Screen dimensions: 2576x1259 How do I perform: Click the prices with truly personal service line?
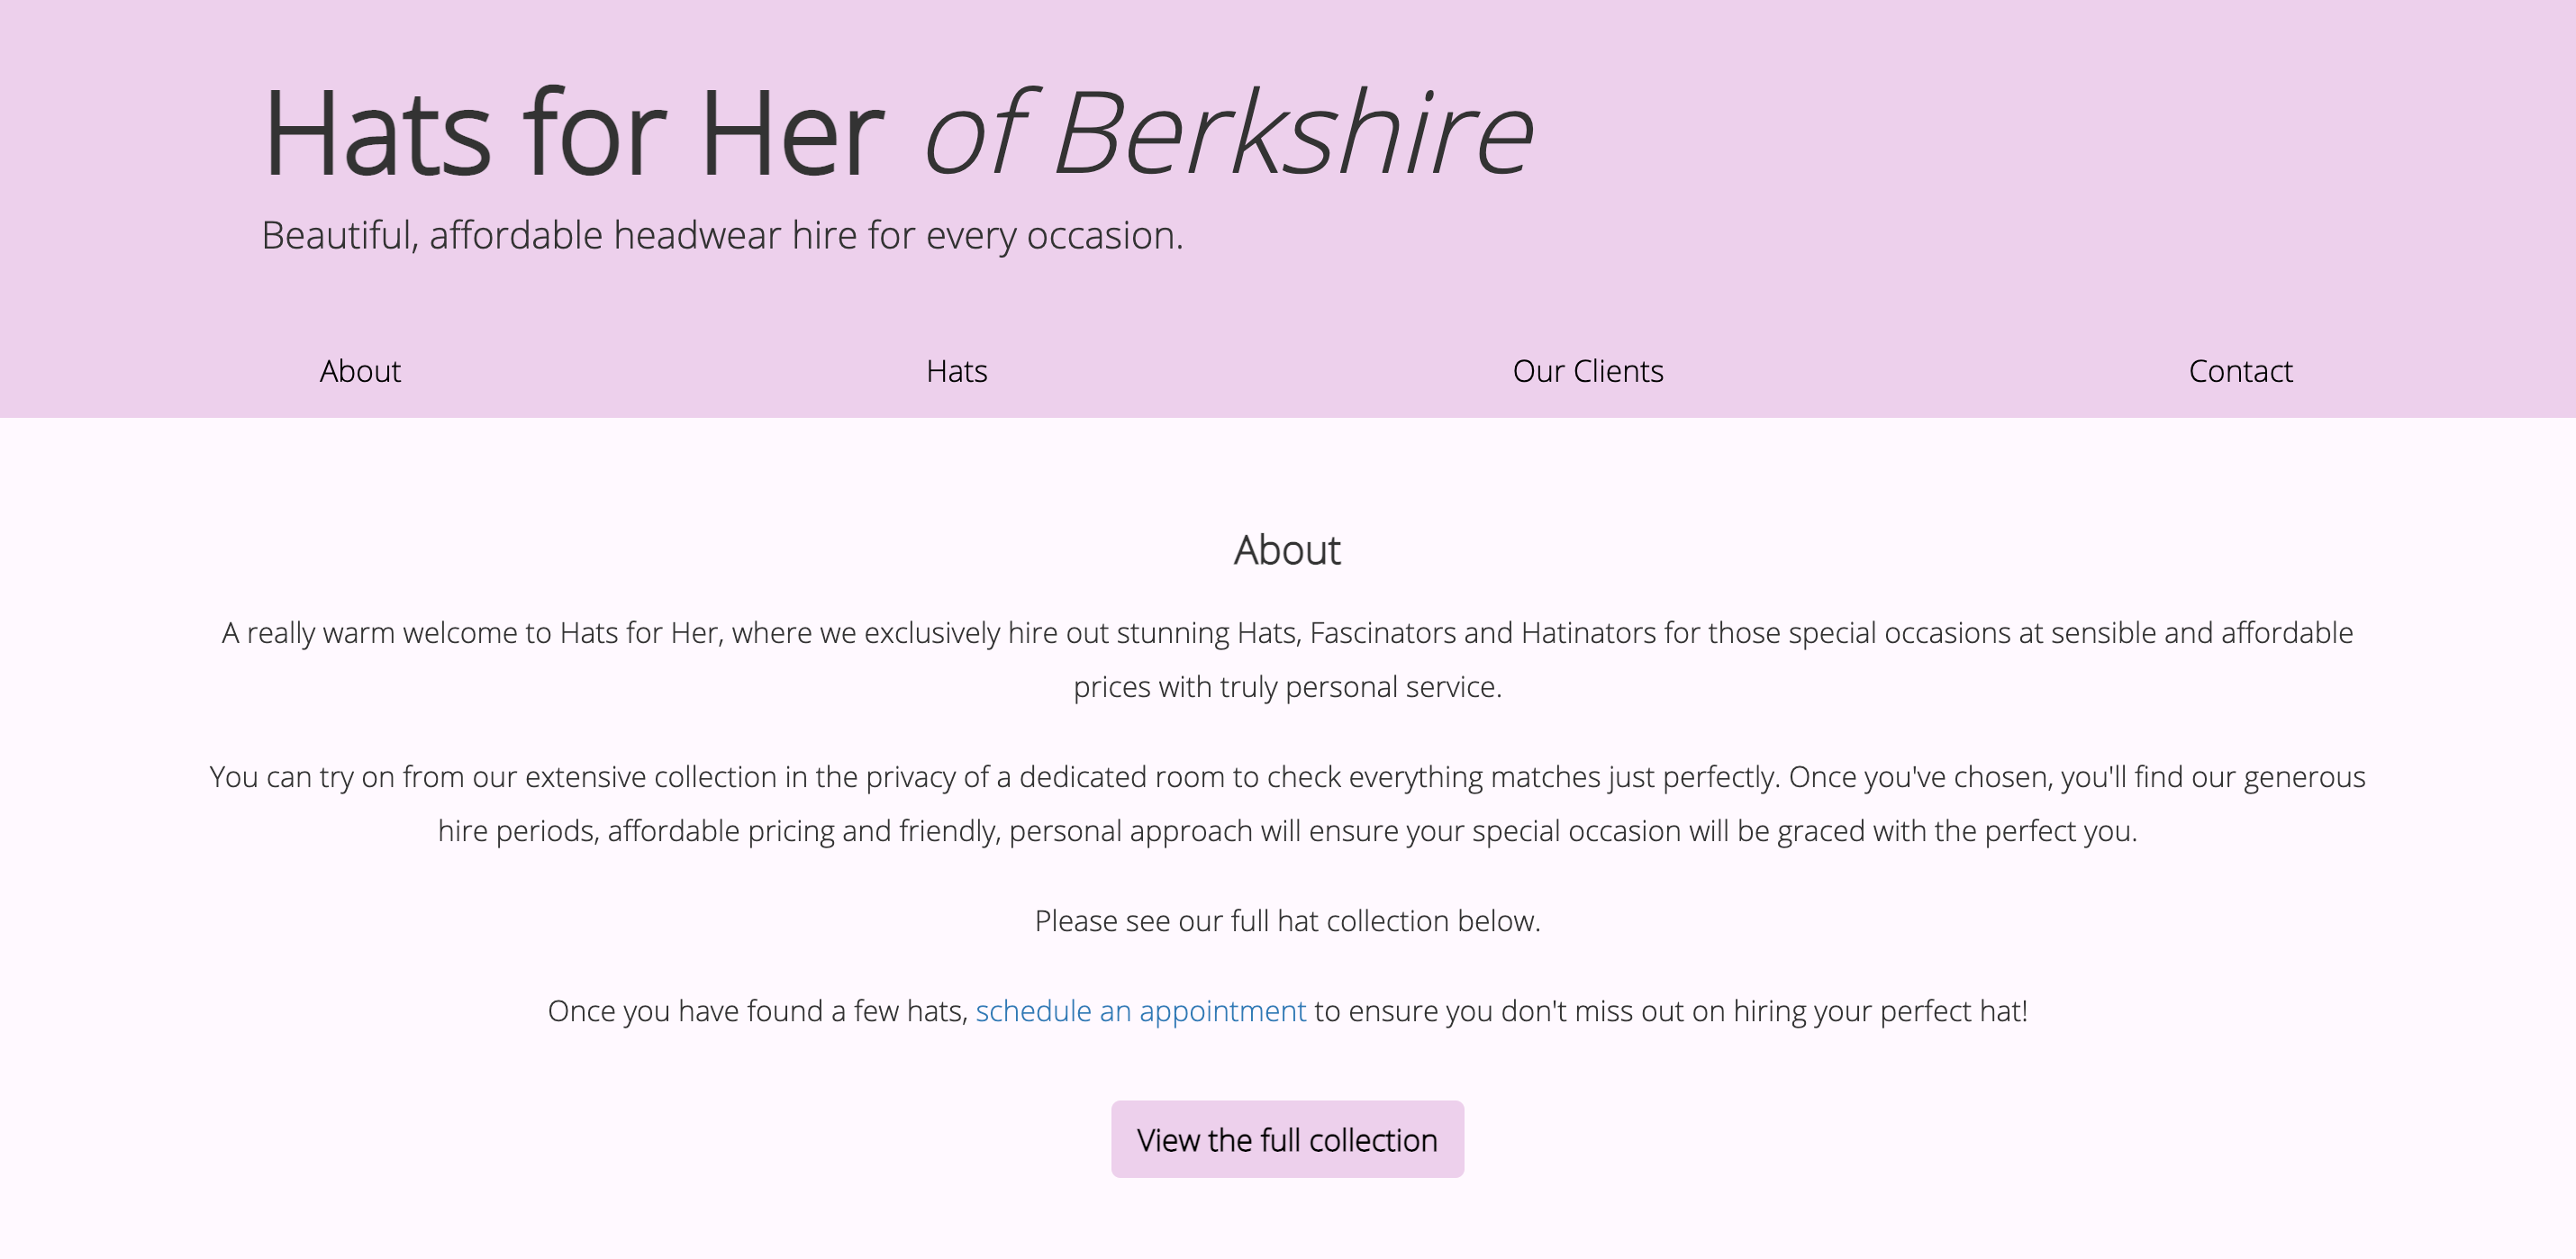click(x=1287, y=687)
